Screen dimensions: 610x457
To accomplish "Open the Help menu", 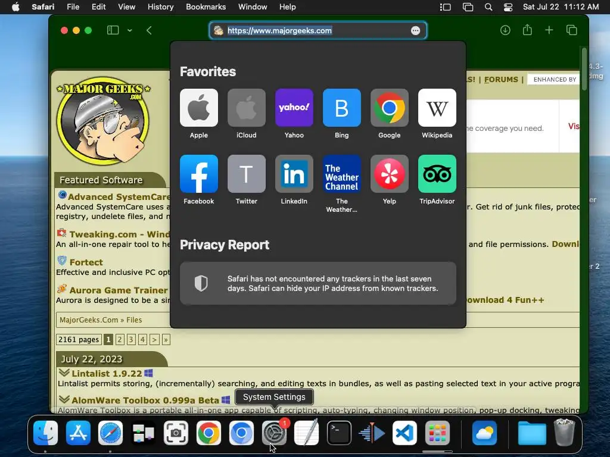I will (288, 7).
